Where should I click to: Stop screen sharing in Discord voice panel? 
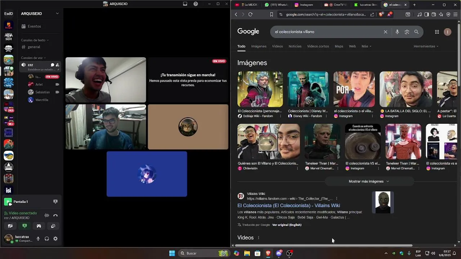point(24,226)
